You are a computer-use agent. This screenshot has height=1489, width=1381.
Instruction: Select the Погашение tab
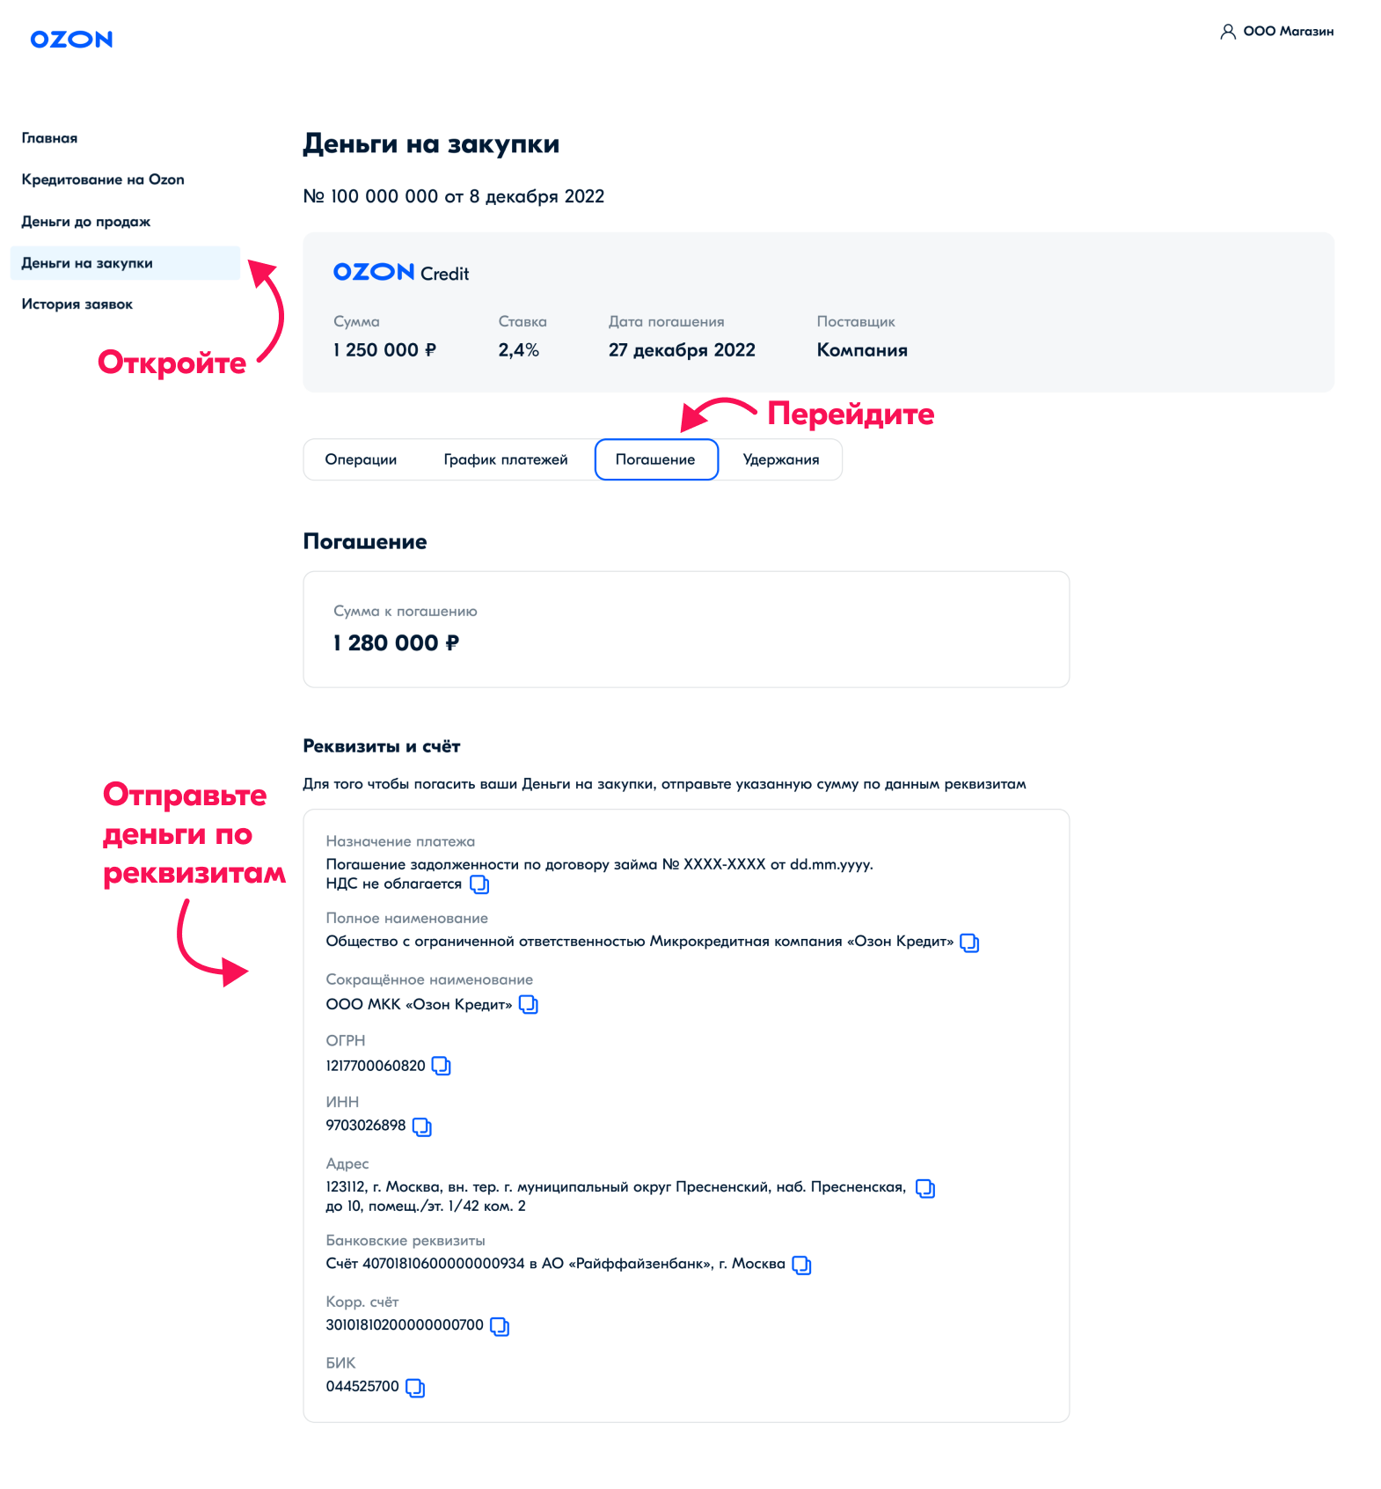click(x=656, y=459)
